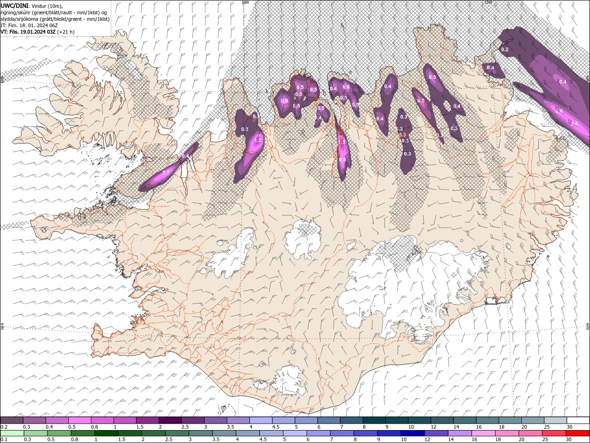
Task: Pick the 2.5 grey-green swatch in lower legend row
Action: click(177, 433)
